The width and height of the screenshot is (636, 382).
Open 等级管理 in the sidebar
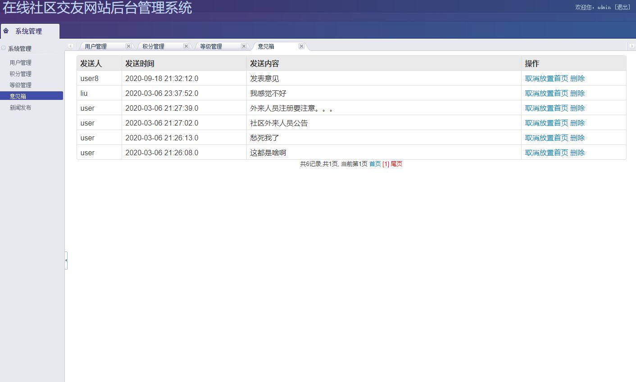pos(21,85)
